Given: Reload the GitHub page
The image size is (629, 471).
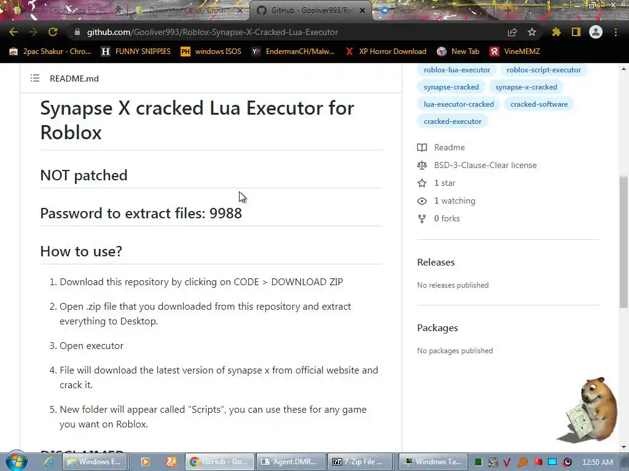Looking at the screenshot, I should coord(53,32).
